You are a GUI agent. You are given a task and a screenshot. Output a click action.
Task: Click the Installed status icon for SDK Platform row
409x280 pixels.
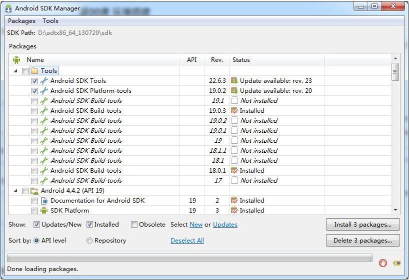pyautogui.click(x=234, y=211)
